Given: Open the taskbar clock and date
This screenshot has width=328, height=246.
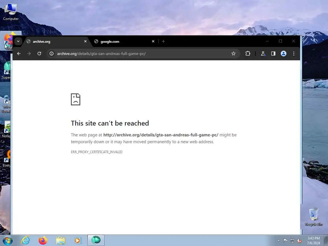Looking at the screenshot, I should [x=313, y=241].
